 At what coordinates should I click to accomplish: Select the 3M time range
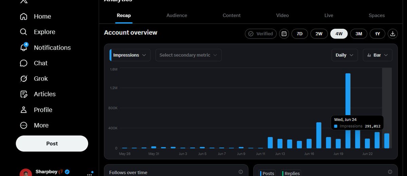pos(358,34)
